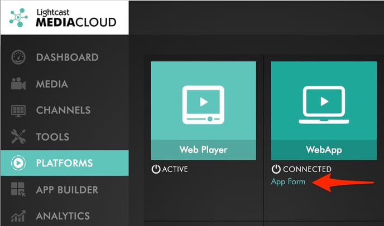Click the App Builder blocks icon

coord(18,189)
